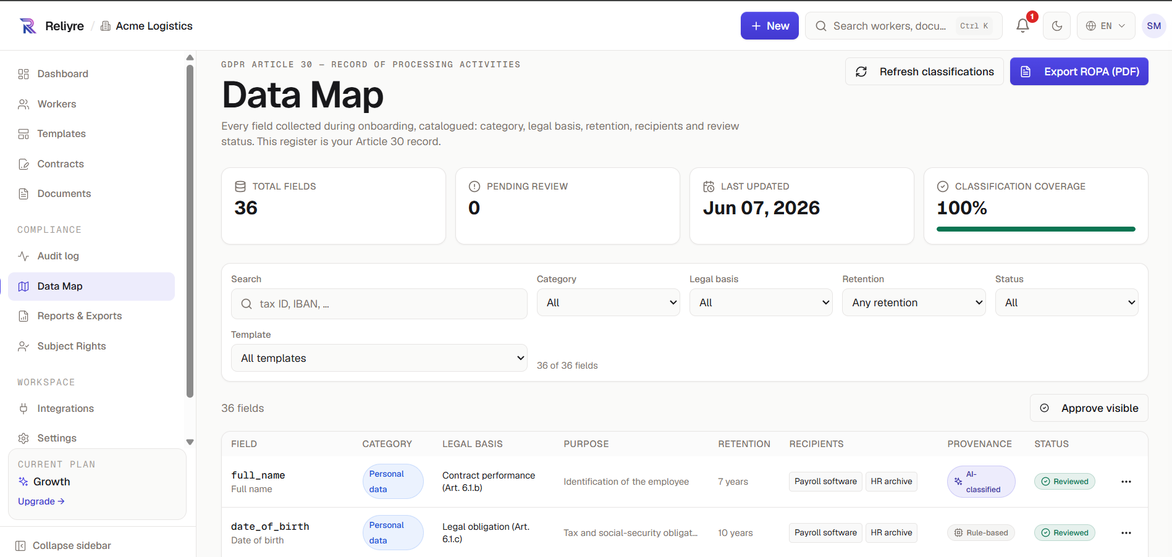Click the RETENTION column header
The image size is (1172, 557).
point(744,444)
